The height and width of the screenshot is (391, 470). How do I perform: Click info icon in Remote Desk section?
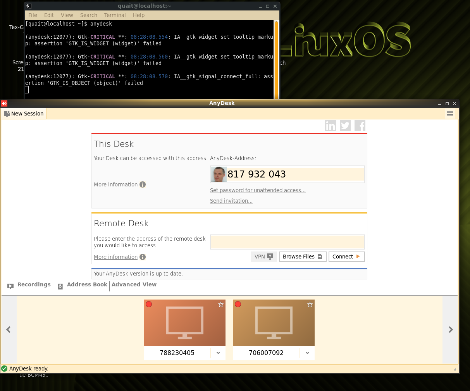pyautogui.click(x=143, y=257)
